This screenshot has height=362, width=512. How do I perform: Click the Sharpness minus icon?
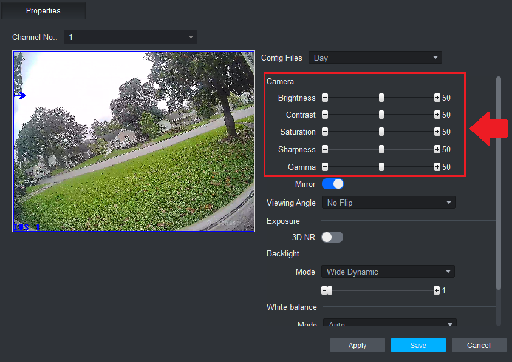coord(325,149)
